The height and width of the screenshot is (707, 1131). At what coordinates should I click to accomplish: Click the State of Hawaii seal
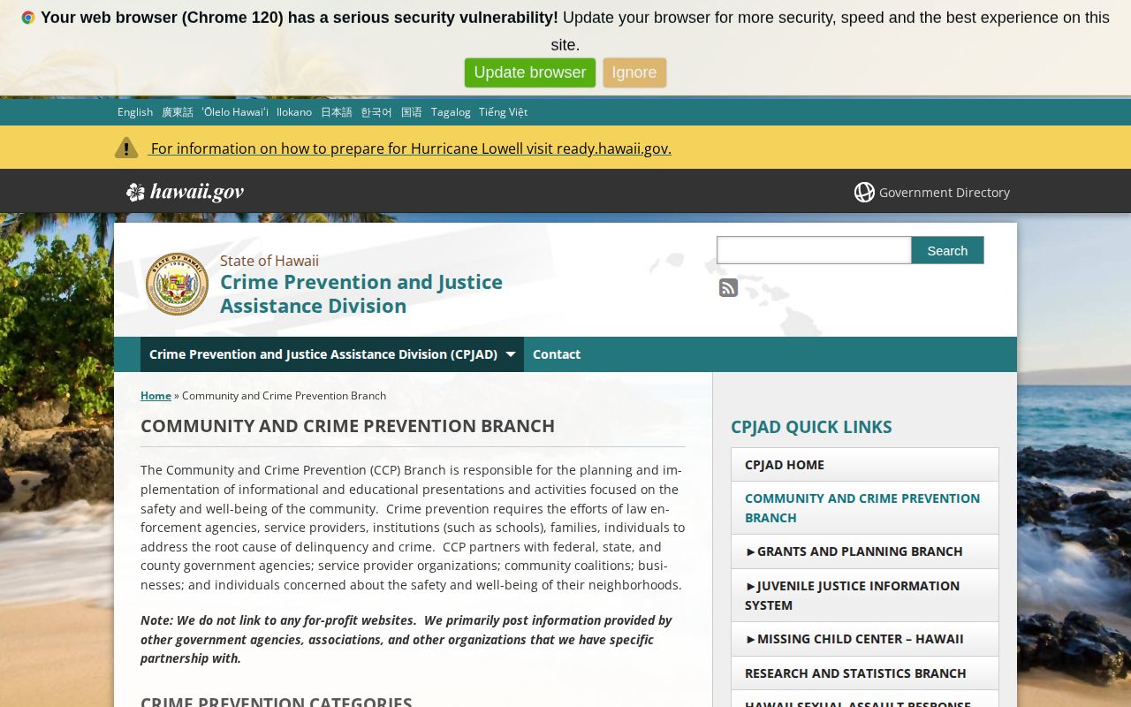[x=177, y=284]
